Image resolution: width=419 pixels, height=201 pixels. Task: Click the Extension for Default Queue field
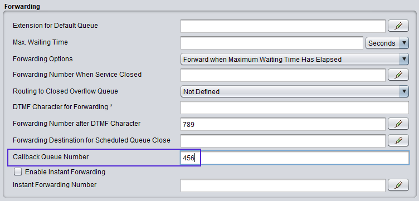coord(282,26)
